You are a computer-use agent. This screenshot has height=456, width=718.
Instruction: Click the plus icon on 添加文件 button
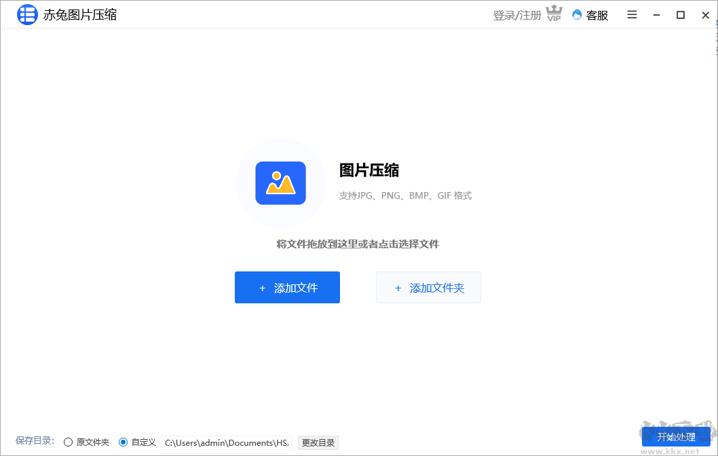coord(263,288)
